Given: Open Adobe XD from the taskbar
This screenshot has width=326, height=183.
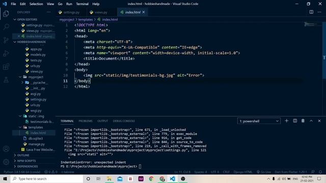Looking at the screenshot, I should coord(141,178).
